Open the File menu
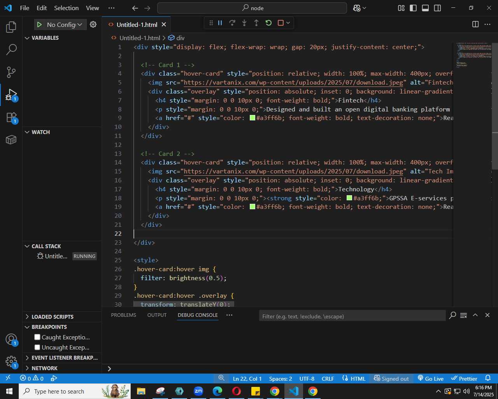The width and height of the screenshot is (498, 399). click(x=25, y=8)
